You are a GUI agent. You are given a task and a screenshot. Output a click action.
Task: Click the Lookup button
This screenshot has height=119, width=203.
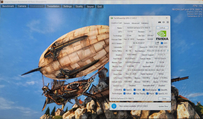pyautogui.click(x=162, y=28)
